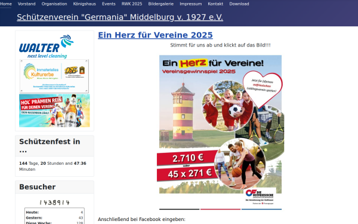
Task: Open the Königshaus menu item
Action: tap(85, 4)
